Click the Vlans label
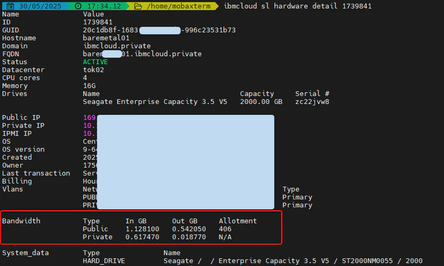Screen dimensions: 444x266 (x=13, y=189)
